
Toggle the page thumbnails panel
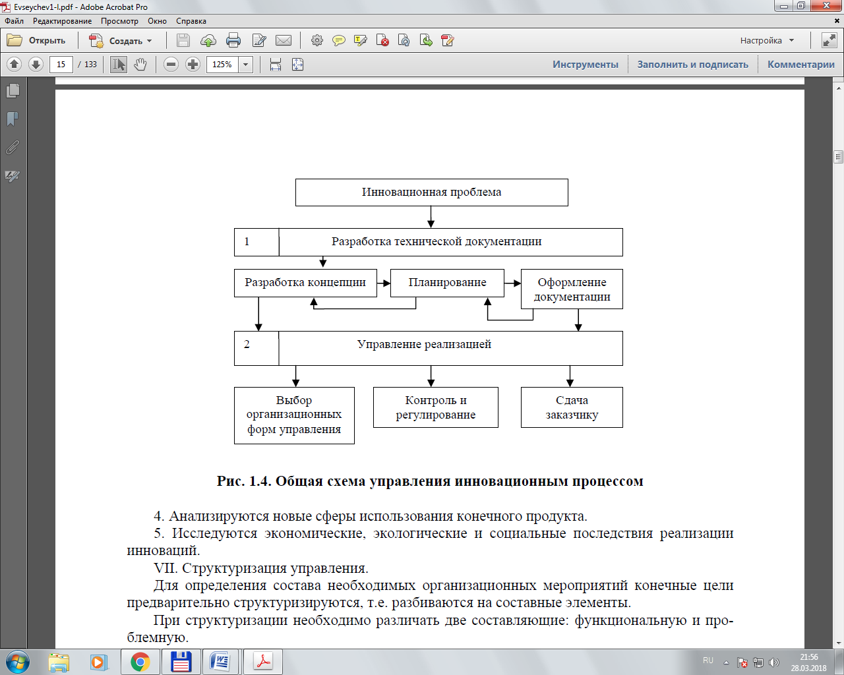pyautogui.click(x=13, y=91)
